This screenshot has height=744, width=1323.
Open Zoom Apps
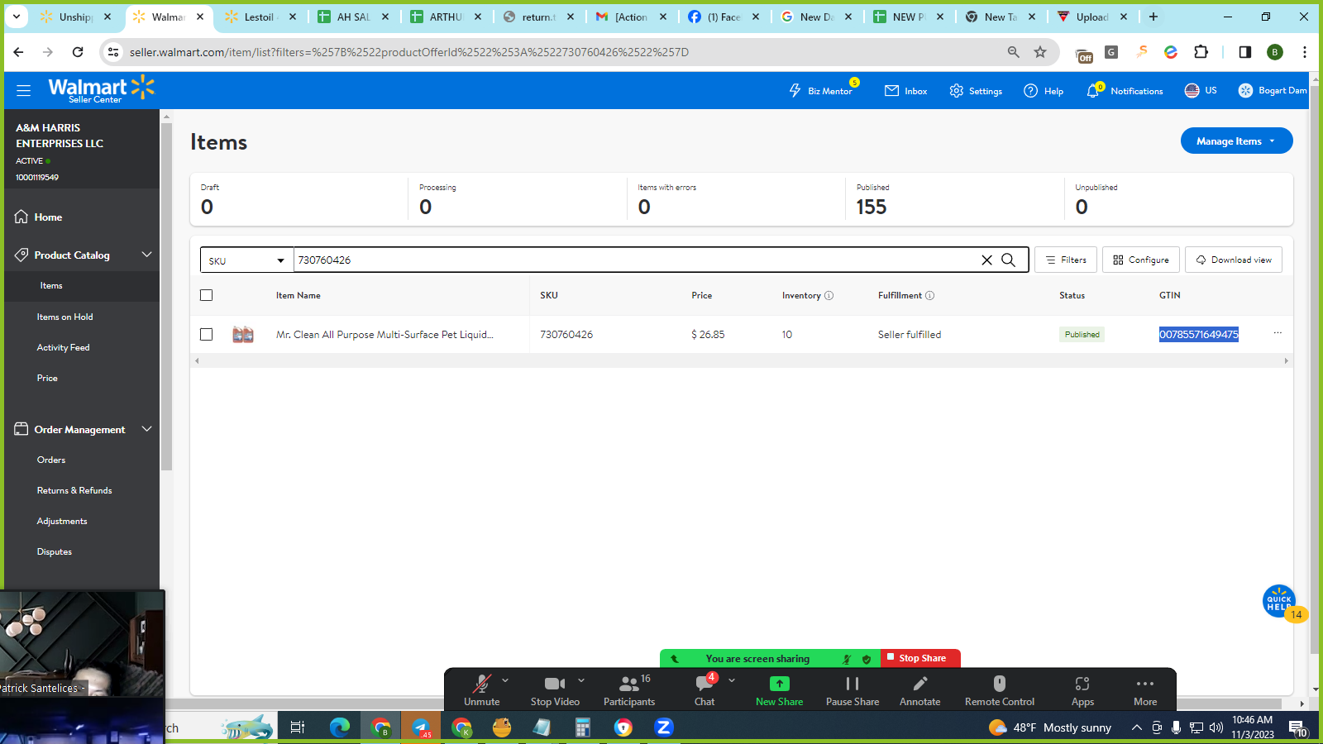pos(1082,690)
